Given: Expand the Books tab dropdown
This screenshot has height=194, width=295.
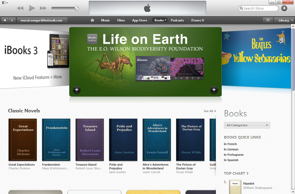Looking at the screenshot, I should click(160, 20).
